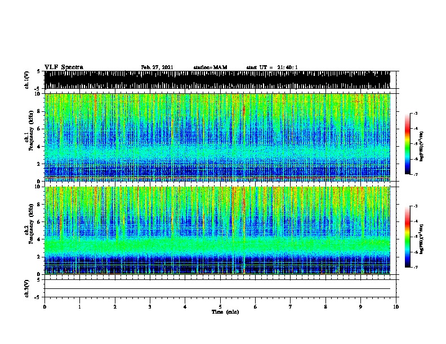Click the '-4' label on the ch.1 color bar
Screen dimensions: 446x344
tap(415, 129)
